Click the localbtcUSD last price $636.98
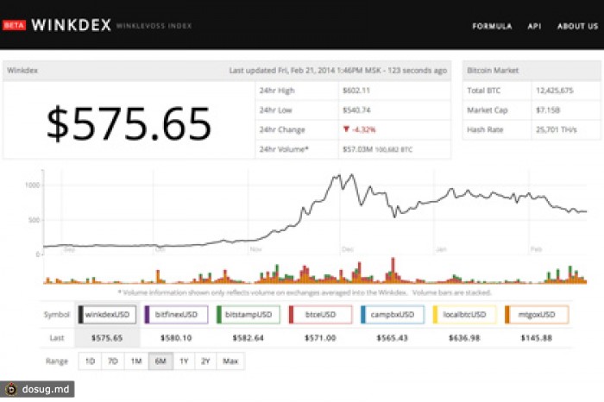Screen dimensions: 604x402 click(x=464, y=338)
